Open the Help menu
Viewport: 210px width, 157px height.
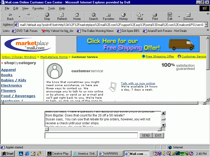[x=62, y=8]
